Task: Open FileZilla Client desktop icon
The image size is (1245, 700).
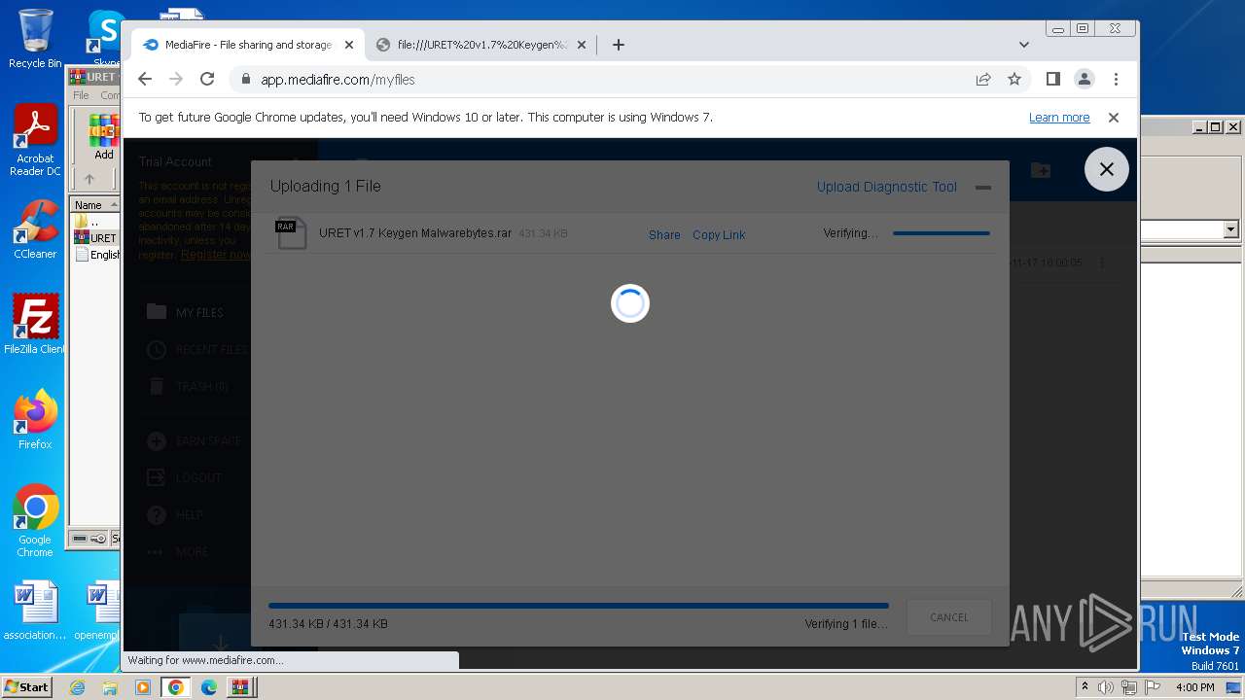Action: [x=35, y=325]
